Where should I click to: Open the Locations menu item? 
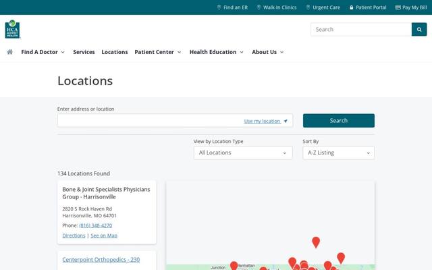(115, 52)
